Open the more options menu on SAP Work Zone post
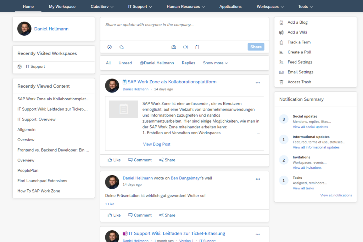Viewport: 363px width, 242px height. [x=258, y=83]
